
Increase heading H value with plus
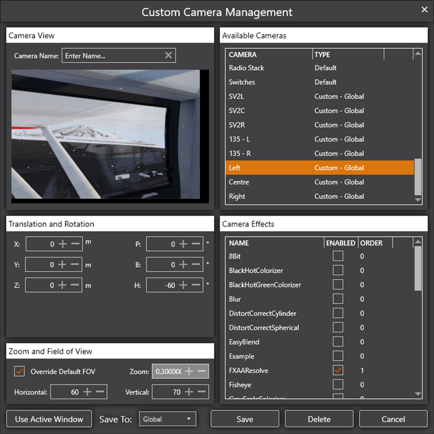click(183, 285)
